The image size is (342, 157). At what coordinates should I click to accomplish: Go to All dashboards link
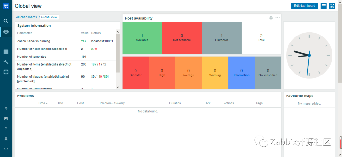(27, 17)
